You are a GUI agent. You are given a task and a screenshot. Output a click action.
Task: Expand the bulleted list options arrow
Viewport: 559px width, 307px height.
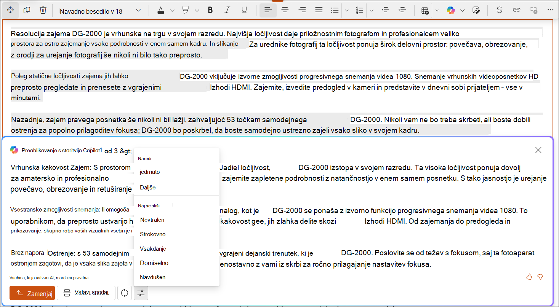tap(347, 10)
